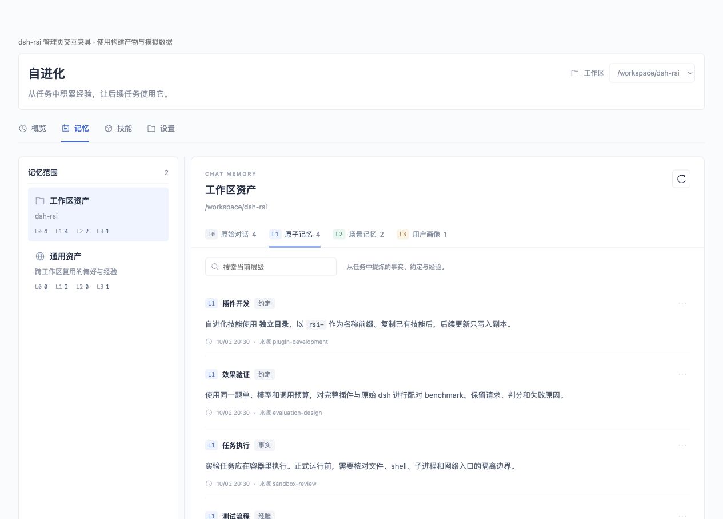Open more options for 任务执行 memory
Viewport: 723px width, 519px height.
point(682,445)
